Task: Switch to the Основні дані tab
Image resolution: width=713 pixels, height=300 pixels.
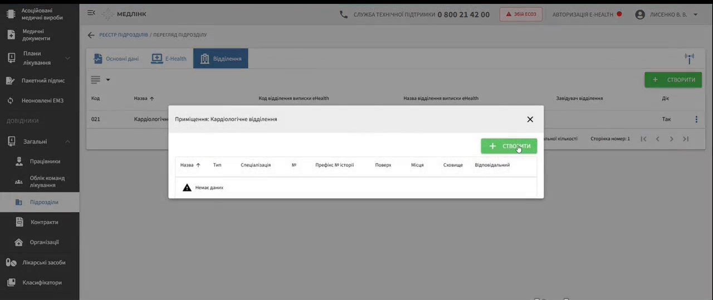Action: pos(116,58)
